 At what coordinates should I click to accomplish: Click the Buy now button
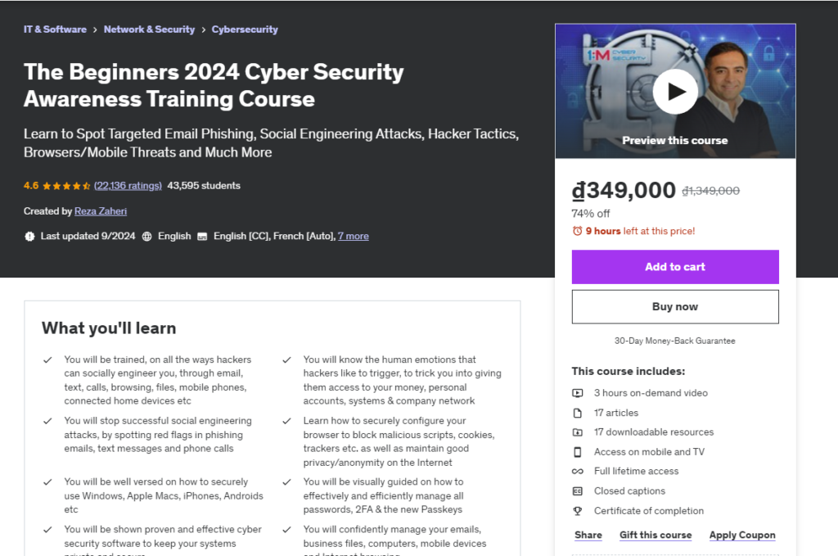coord(674,306)
